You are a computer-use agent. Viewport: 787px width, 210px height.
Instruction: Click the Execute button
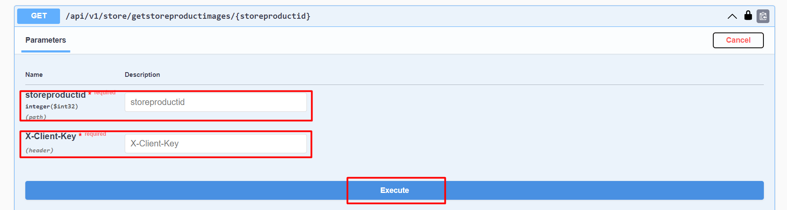click(394, 190)
